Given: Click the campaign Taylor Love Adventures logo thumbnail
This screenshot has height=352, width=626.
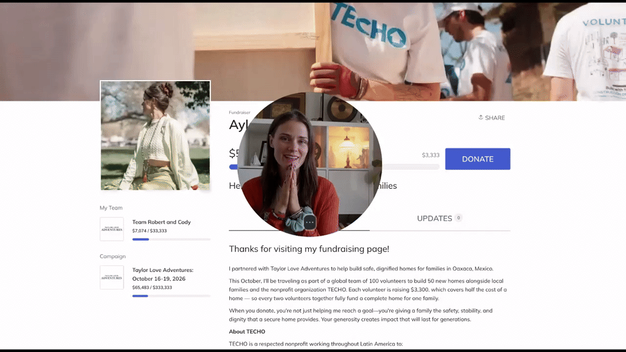Looking at the screenshot, I should [x=112, y=277].
